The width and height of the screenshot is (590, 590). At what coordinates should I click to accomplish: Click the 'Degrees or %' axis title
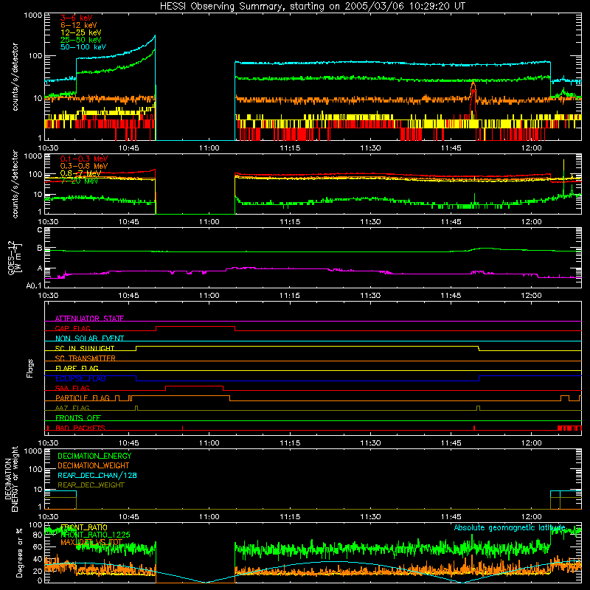[x=20, y=552]
